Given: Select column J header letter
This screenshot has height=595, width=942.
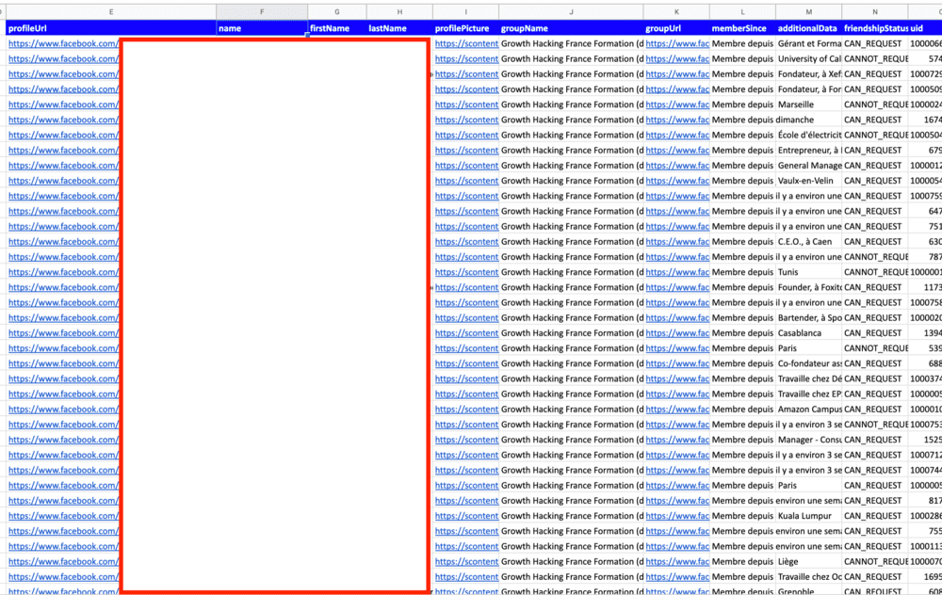Looking at the screenshot, I should [571, 12].
